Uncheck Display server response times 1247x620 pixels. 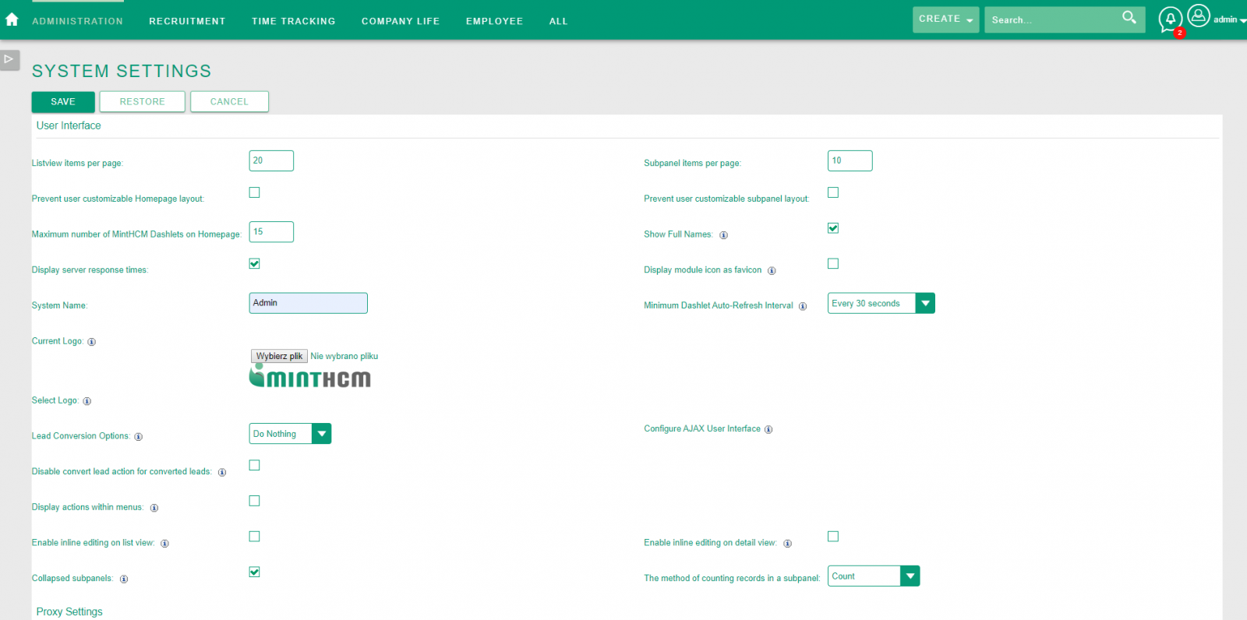coord(254,263)
